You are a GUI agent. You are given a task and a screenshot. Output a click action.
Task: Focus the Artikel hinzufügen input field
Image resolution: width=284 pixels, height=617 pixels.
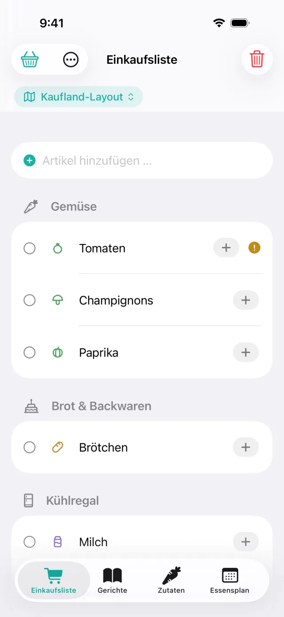[142, 160]
